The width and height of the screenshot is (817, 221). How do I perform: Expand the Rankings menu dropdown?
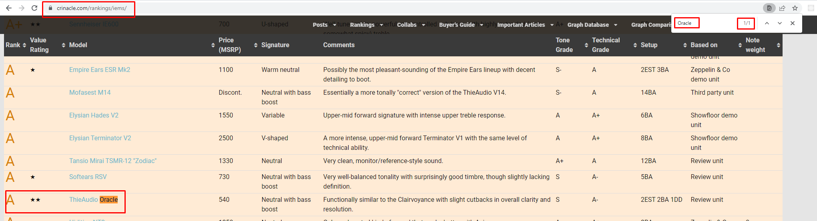click(366, 25)
